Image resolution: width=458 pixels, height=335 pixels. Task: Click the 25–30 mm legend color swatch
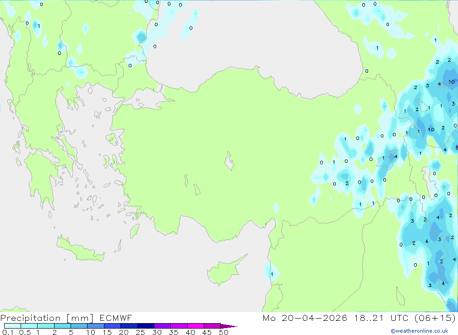coord(146,326)
